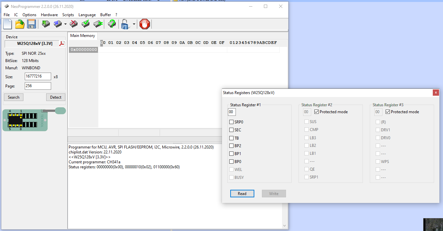
Task: Click the WPS checkbox in Status Register #3
Action: tap(378, 162)
